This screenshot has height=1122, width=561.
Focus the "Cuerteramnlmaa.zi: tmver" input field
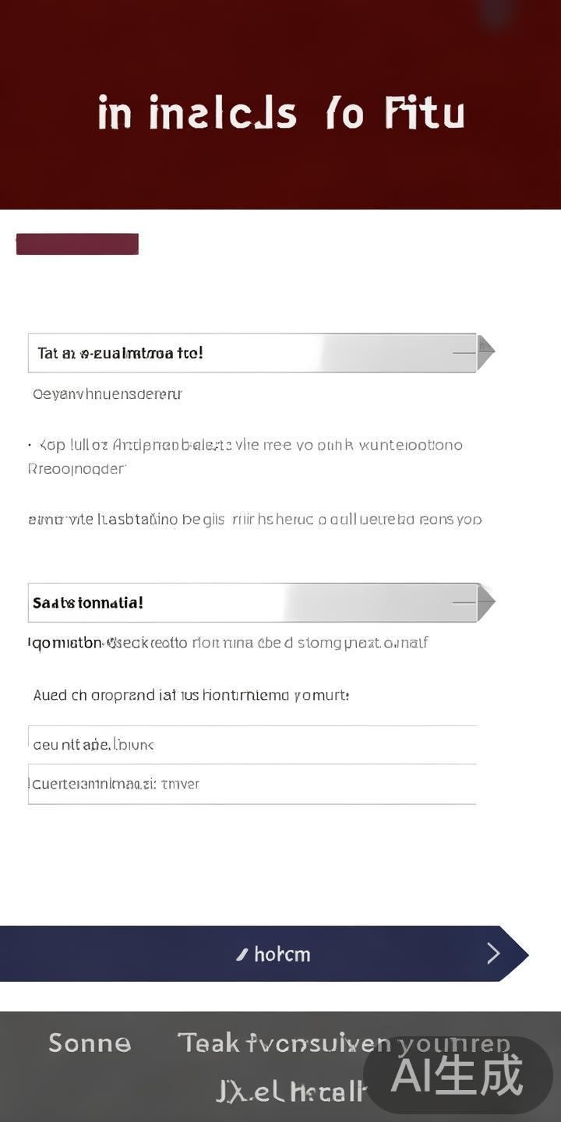click(252, 784)
